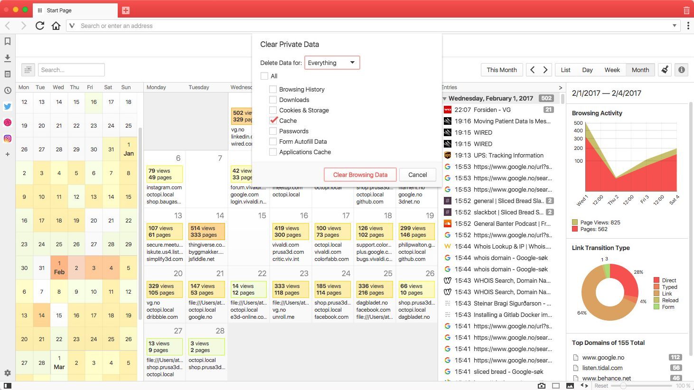The image size is (694, 390).
Task: Uncheck the Cache checkbox
Action: (273, 121)
